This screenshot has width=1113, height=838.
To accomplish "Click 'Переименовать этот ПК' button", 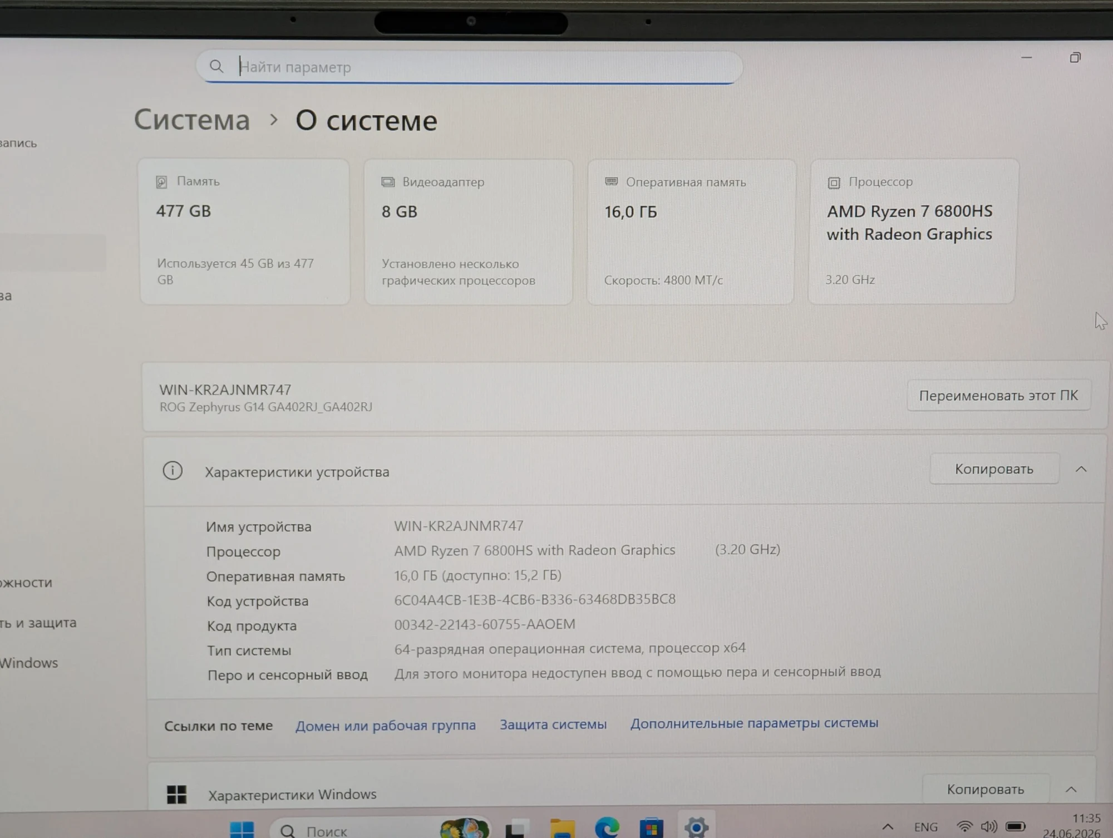I will [x=998, y=396].
